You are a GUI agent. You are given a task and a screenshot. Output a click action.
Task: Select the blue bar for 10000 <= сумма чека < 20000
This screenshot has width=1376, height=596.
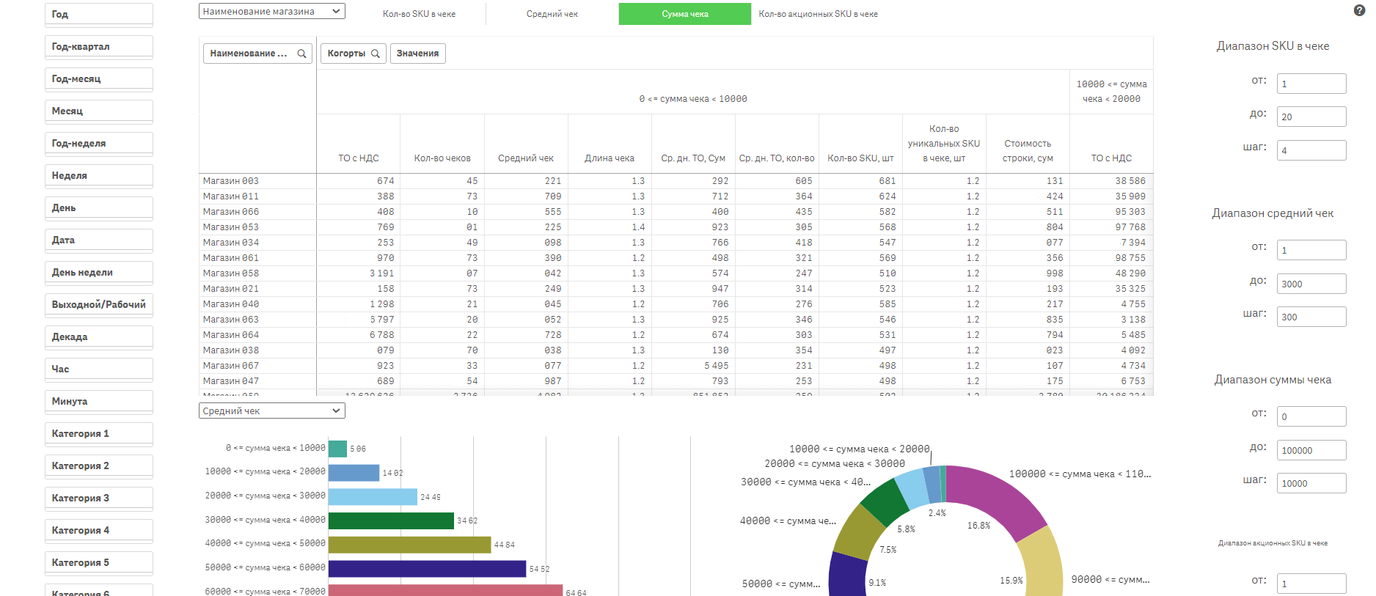click(354, 473)
